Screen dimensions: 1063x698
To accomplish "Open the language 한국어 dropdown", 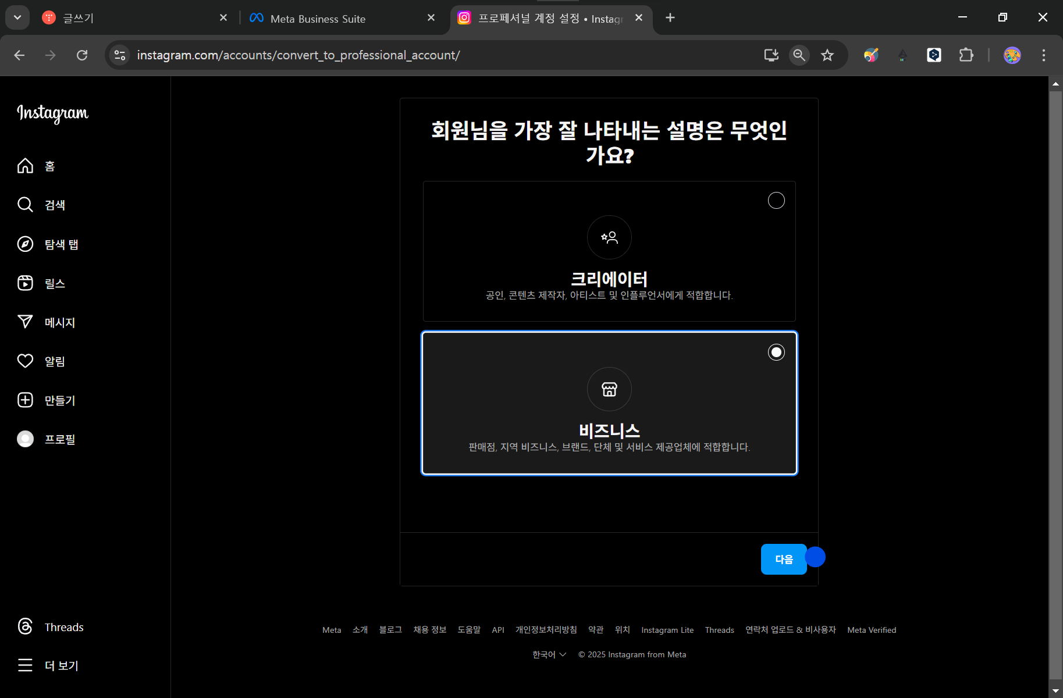I will coord(549,654).
